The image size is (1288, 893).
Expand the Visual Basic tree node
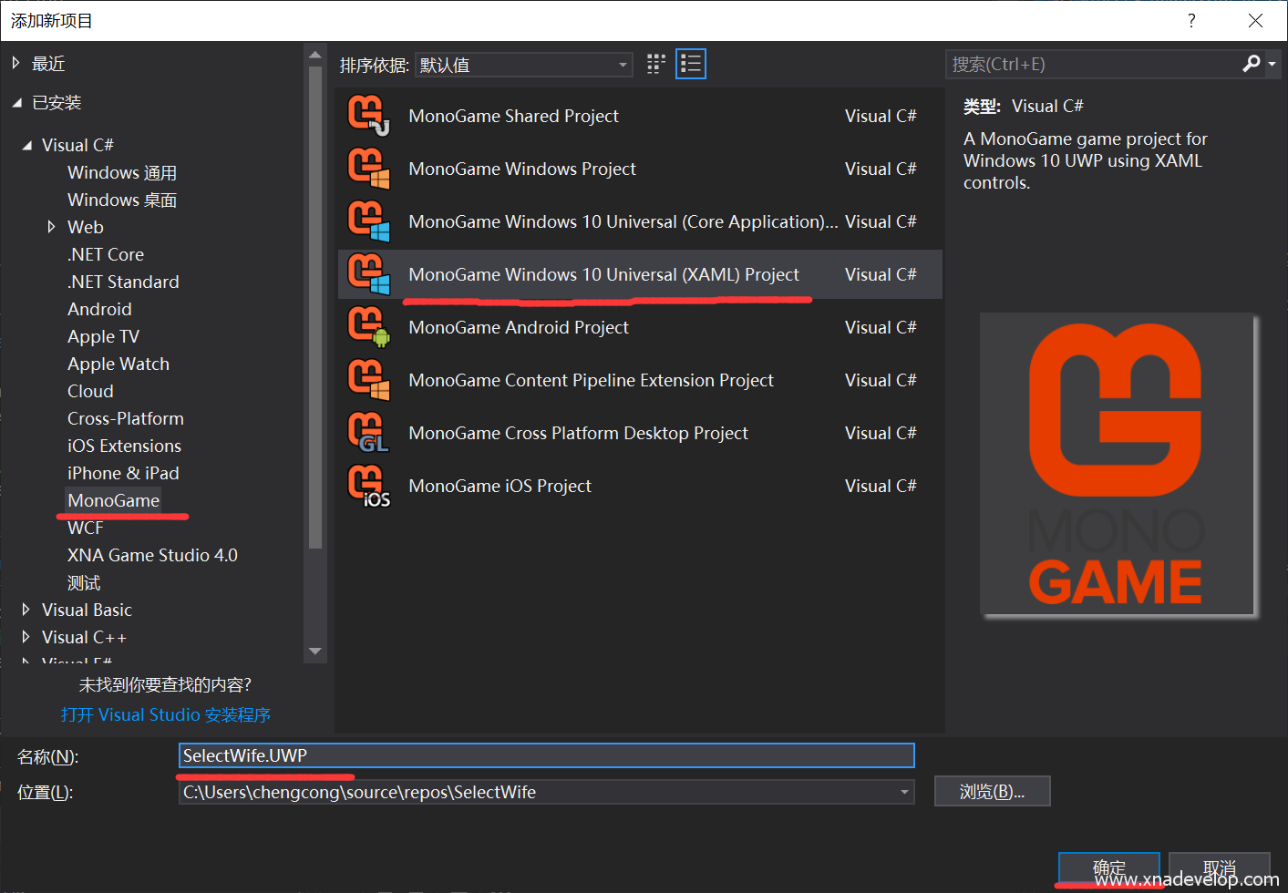(x=26, y=610)
